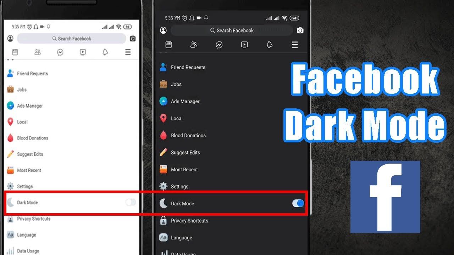Tap Dark Mode moon icon, dark phone

pyautogui.click(x=163, y=203)
